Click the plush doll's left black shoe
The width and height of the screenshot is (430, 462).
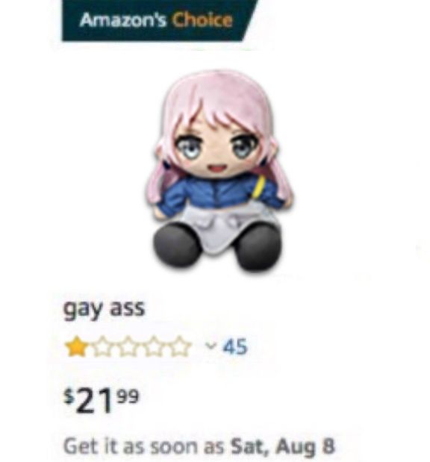click(x=176, y=245)
